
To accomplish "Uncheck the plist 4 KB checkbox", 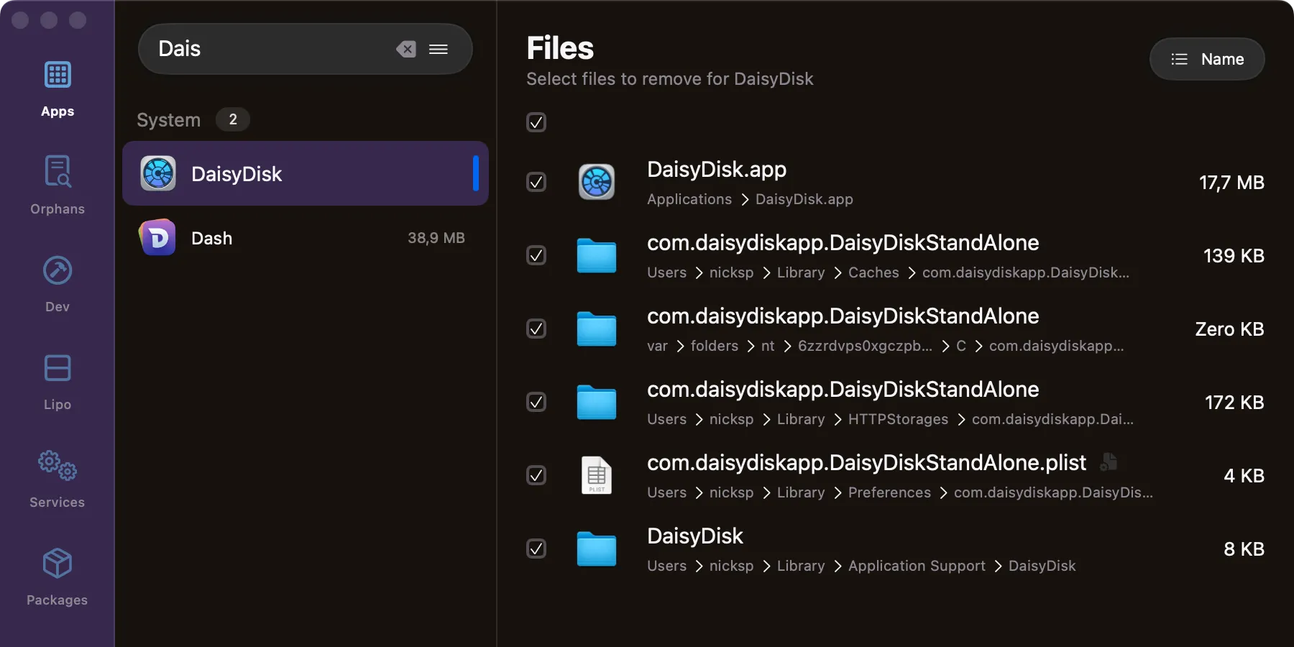I will [x=536, y=475].
